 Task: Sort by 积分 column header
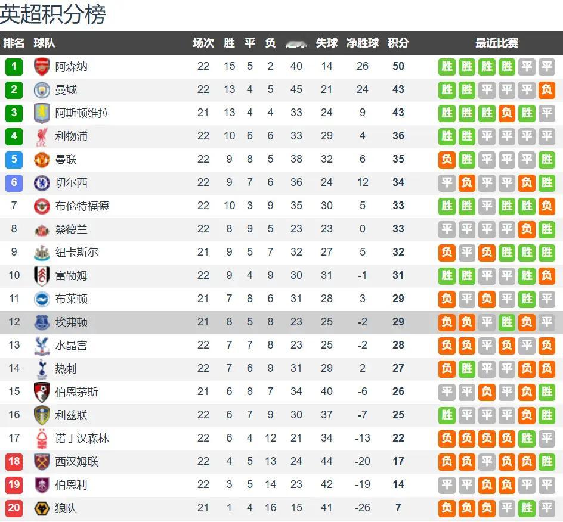(398, 43)
